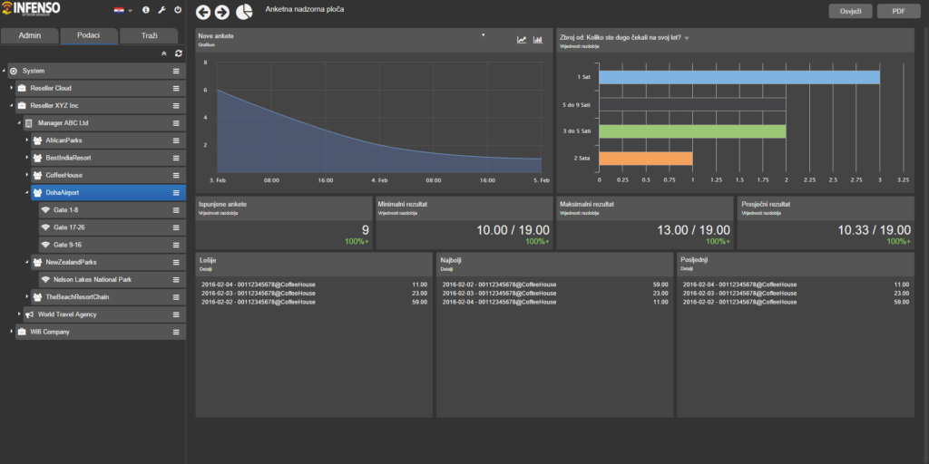The width and height of the screenshot is (929, 464).
Task: Click the blue 1 Sat bar
Action: coord(738,77)
